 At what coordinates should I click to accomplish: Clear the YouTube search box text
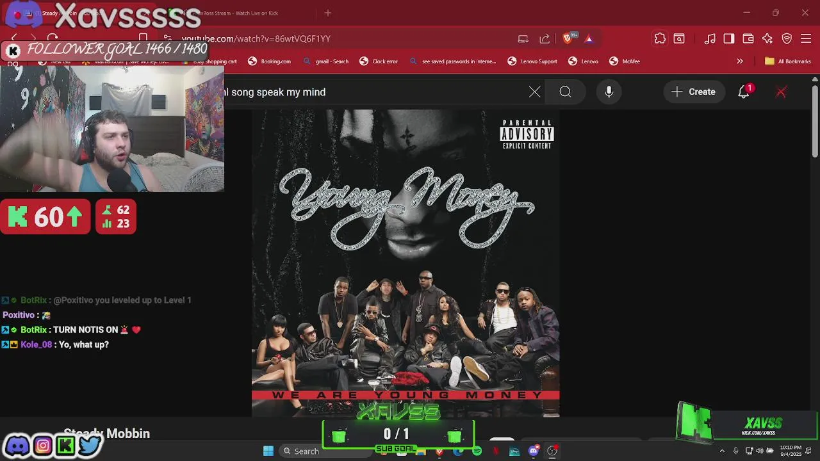point(534,92)
